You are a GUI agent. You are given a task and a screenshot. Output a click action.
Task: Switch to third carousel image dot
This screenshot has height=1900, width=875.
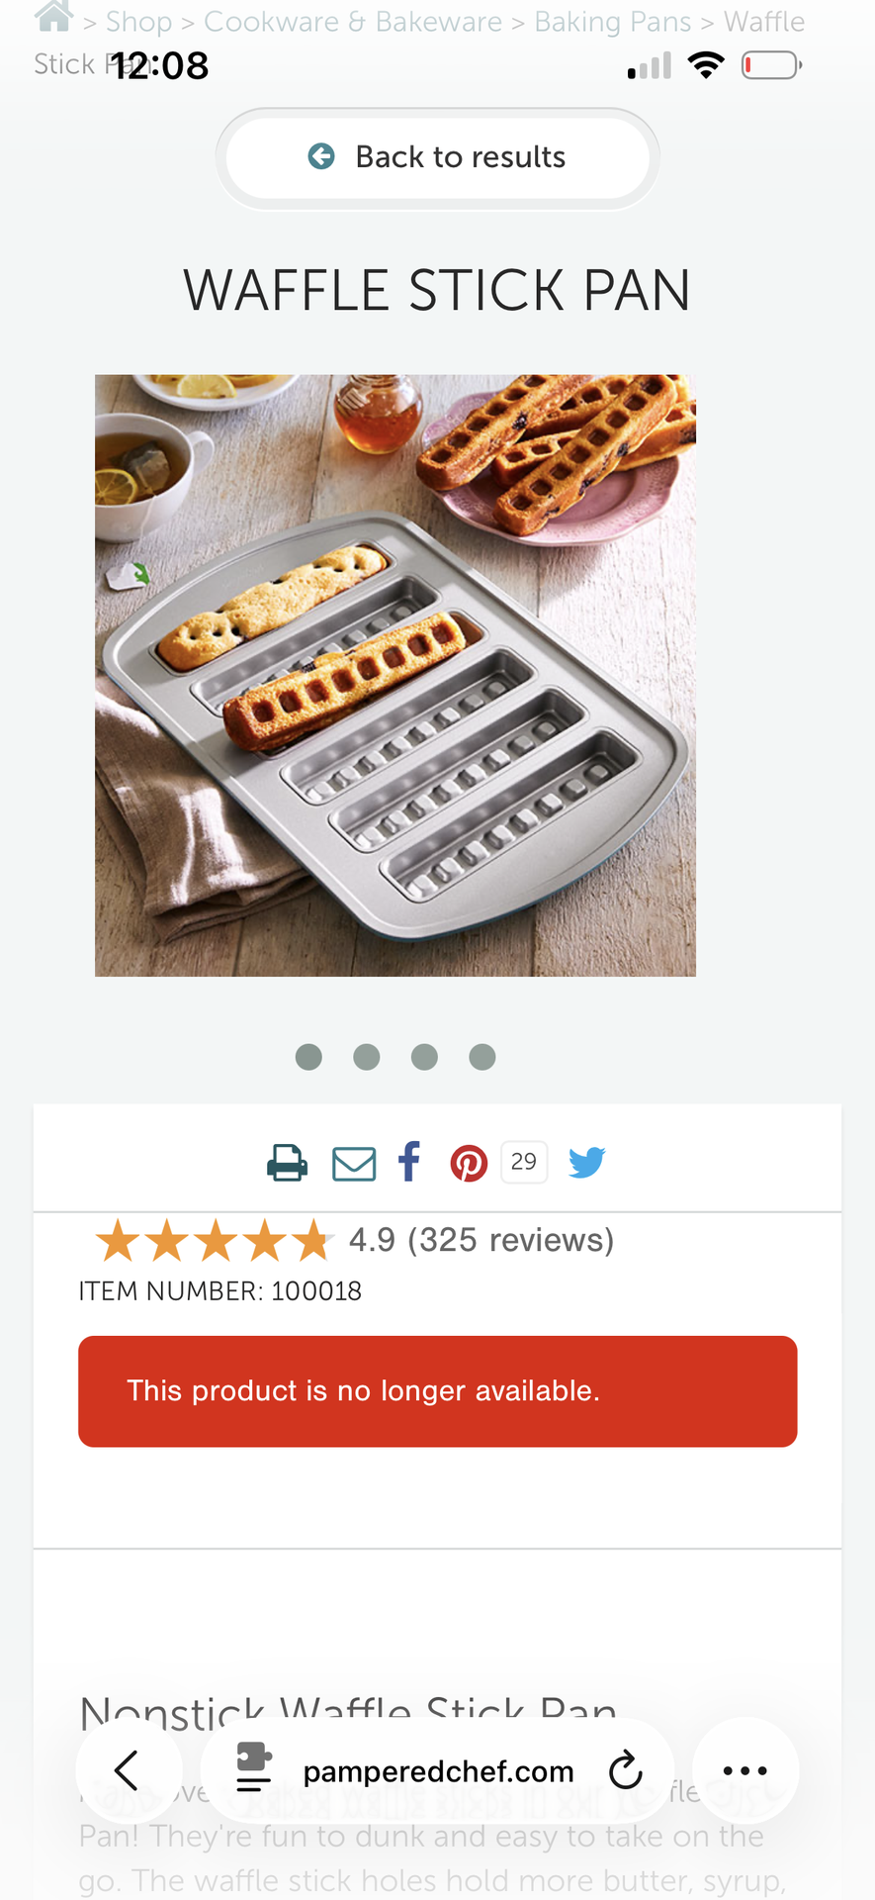424,1057
